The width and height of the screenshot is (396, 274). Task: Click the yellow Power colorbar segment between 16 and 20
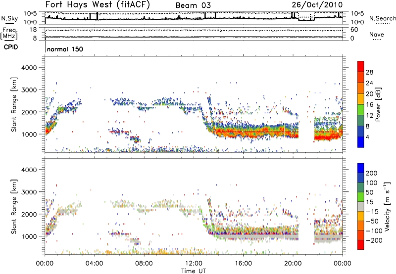[x=361, y=99]
